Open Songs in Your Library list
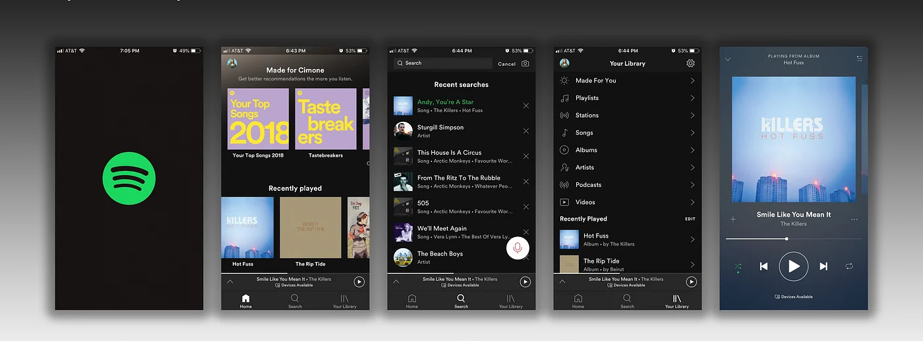Screen dimensions: 923x341 tap(628, 133)
